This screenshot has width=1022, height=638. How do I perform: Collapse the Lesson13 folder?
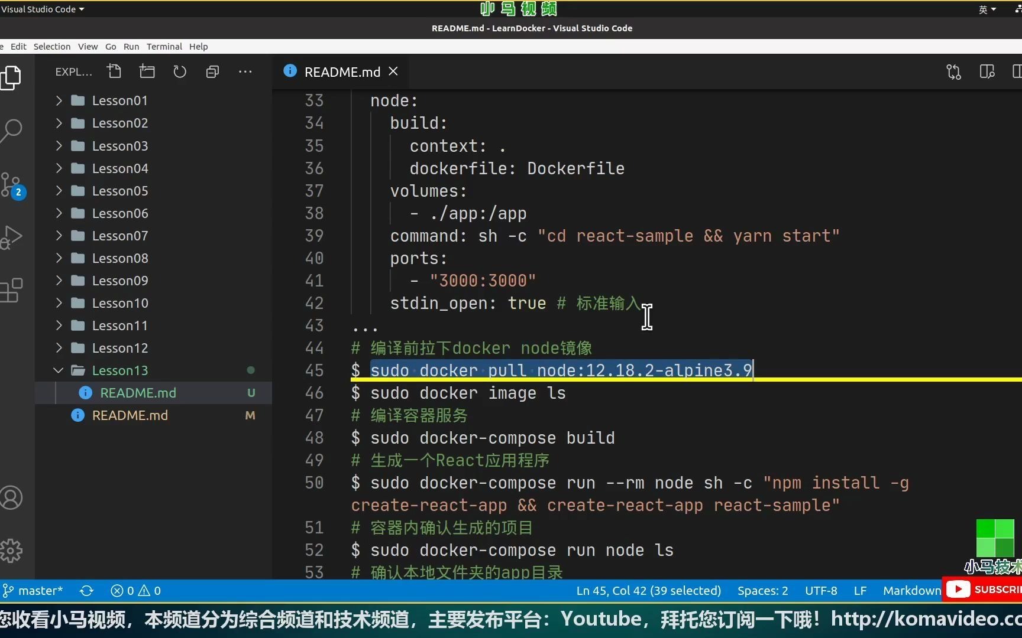[153, 370]
